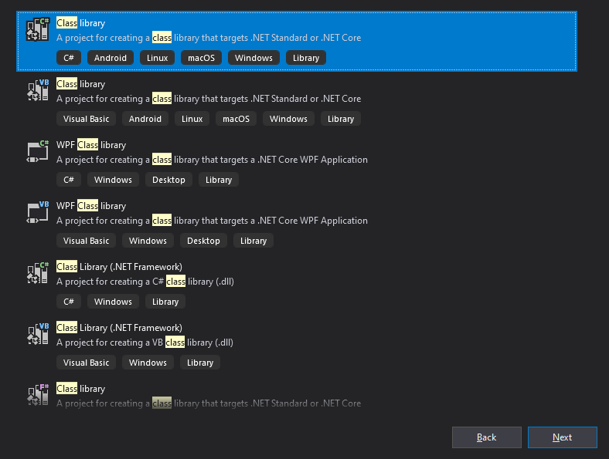The image size is (609, 459).
Task: Choose the Visual Basic WPF Class library title
Action: 91,206
